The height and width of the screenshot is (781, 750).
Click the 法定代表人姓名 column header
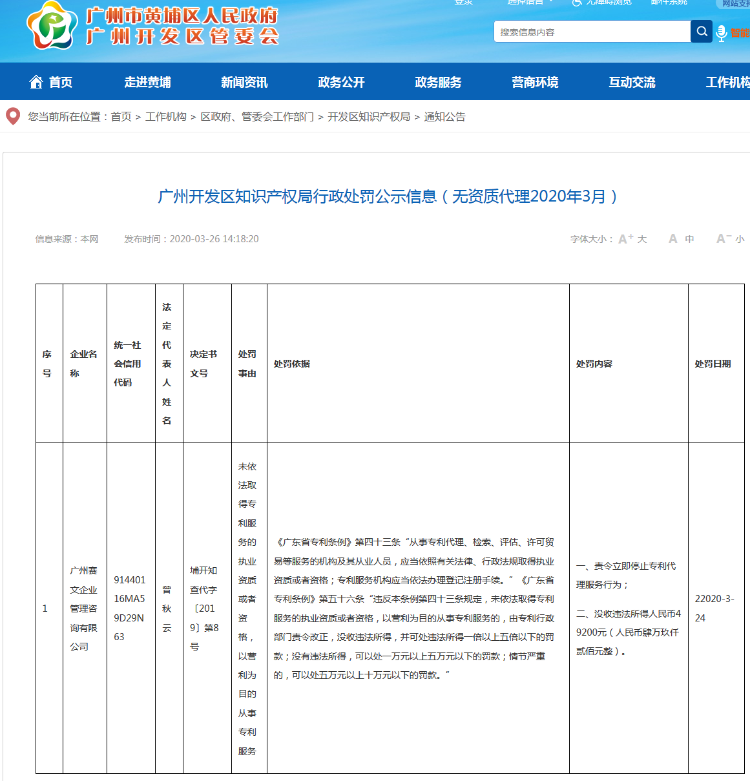pos(169,364)
